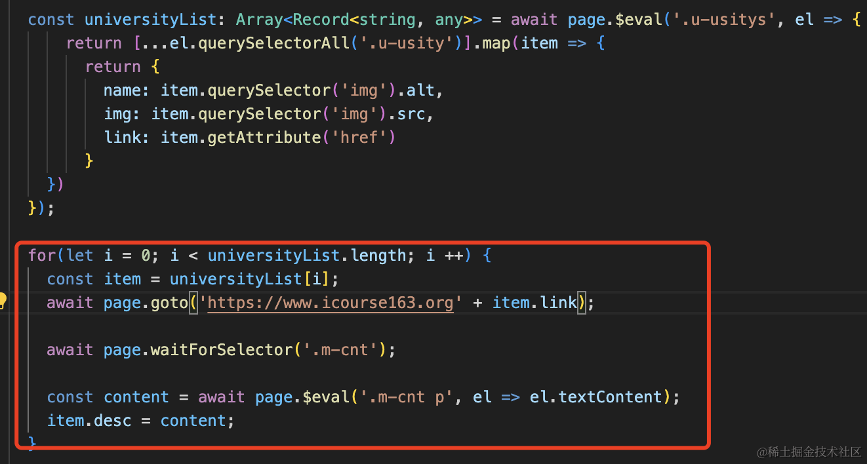
Task: Click the name property key
Action: (123, 90)
